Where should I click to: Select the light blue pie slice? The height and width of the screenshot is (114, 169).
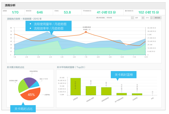click(36, 85)
